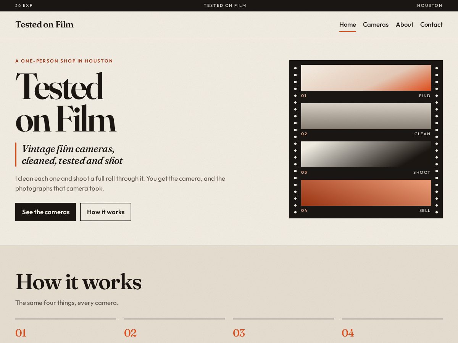Click the 'I clean each one' paragraph
Image resolution: width=458 pixels, height=343 pixels.
click(x=120, y=183)
